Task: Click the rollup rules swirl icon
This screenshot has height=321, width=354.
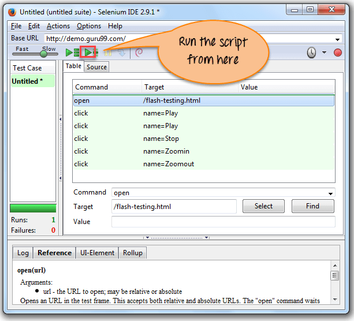Action: [139, 53]
